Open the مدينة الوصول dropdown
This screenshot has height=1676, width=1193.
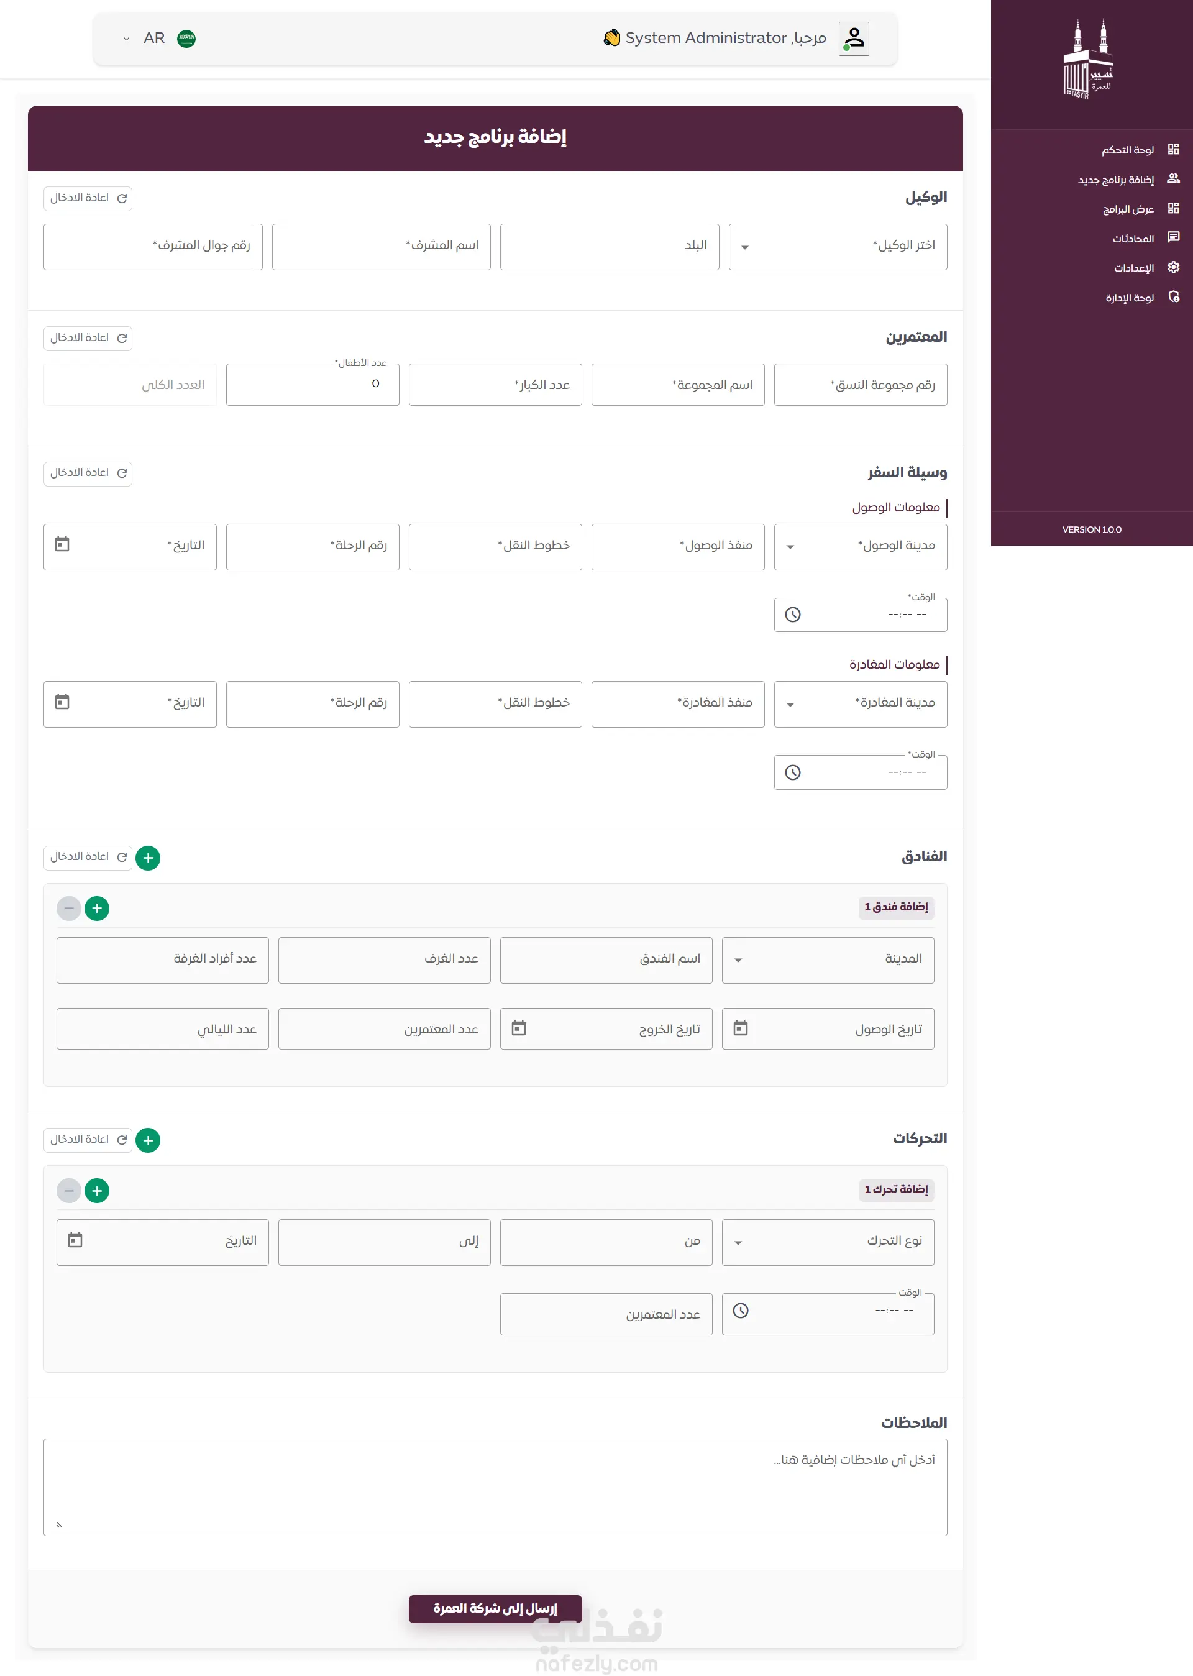coord(790,547)
